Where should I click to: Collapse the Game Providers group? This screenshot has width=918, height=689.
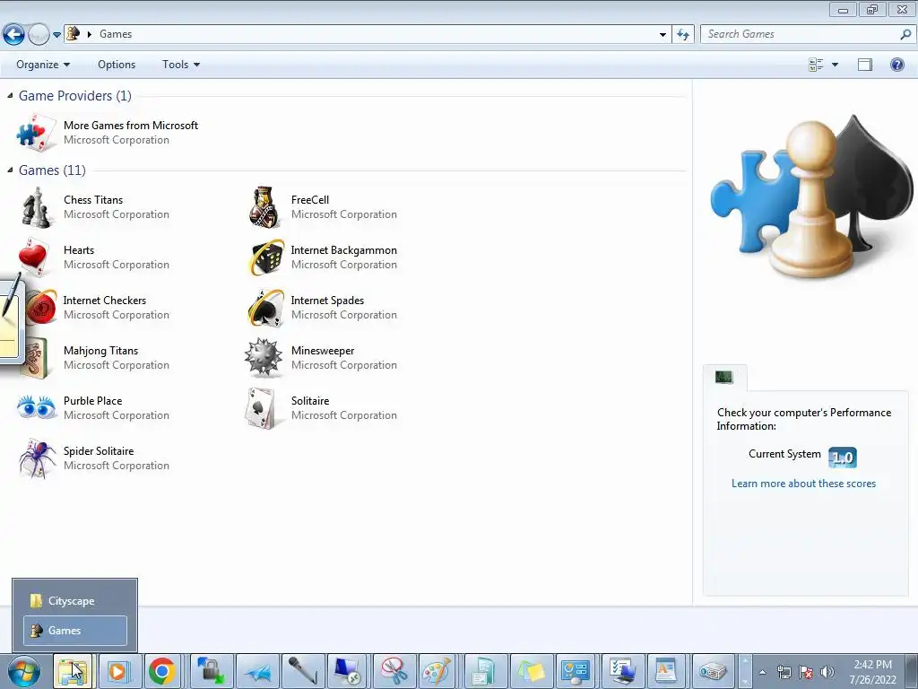(x=10, y=95)
